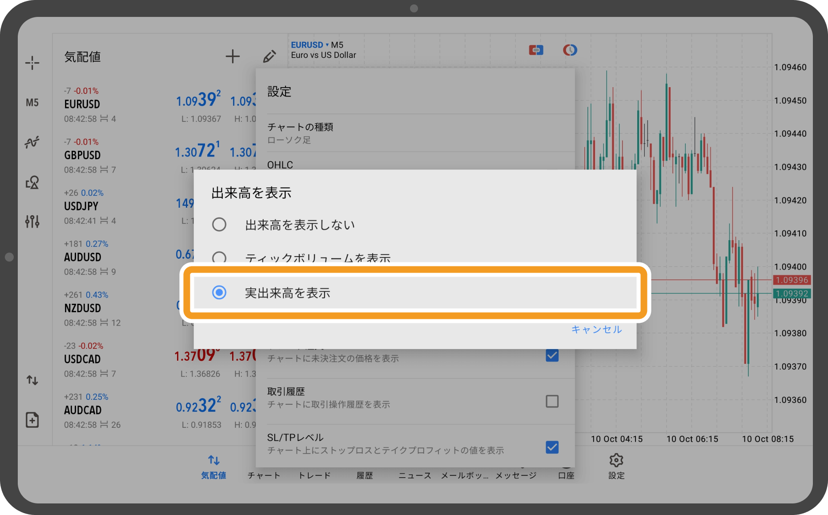This screenshot has height=515, width=828.
Task: Select 実出来高を表示 radio option
Action: click(415, 293)
